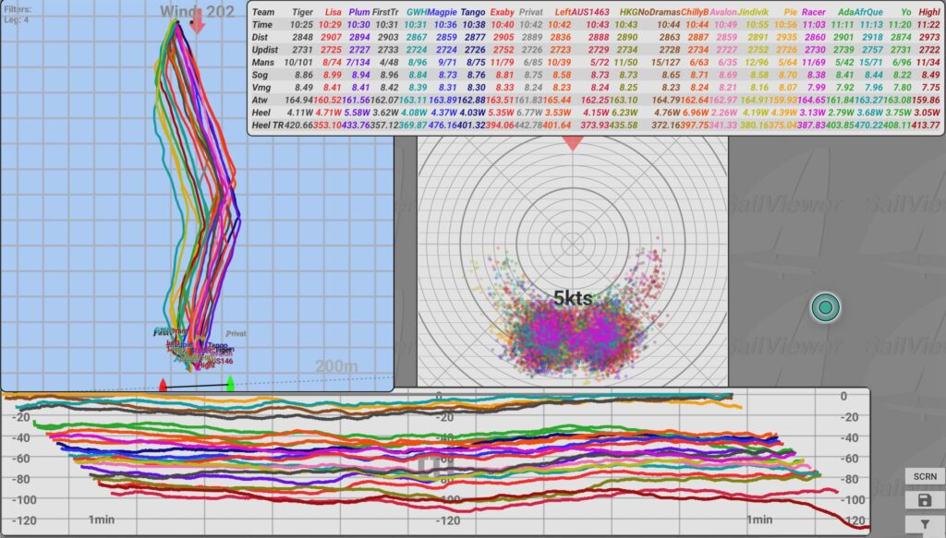Click the Time row label

(x=261, y=25)
